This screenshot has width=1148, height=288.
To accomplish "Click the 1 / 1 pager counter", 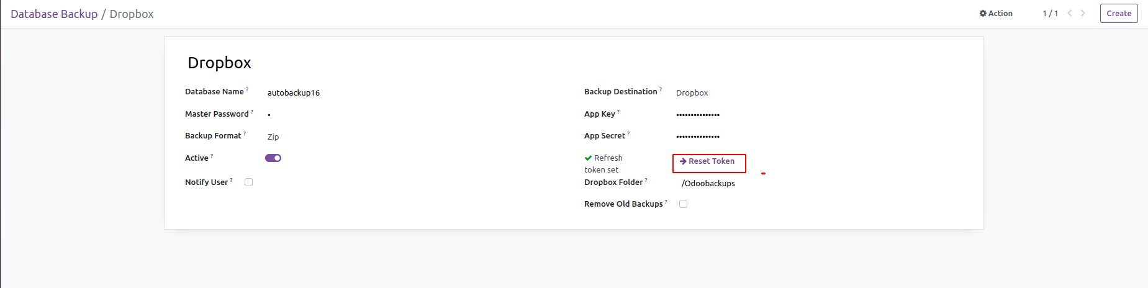I will pyautogui.click(x=1050, y=14).
